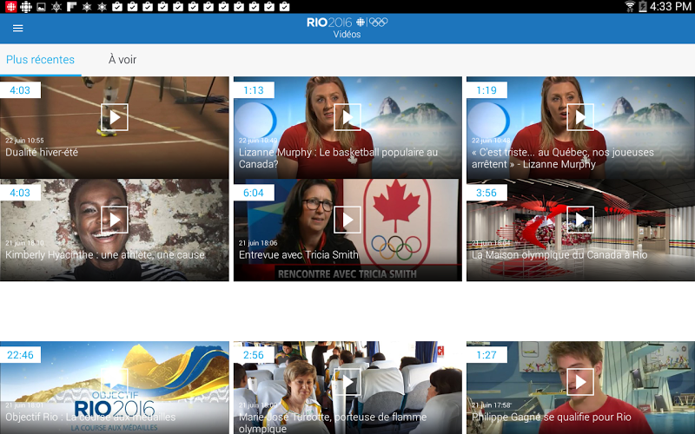Play the « C'est triste... » Lizanne Murphy video

580,117
